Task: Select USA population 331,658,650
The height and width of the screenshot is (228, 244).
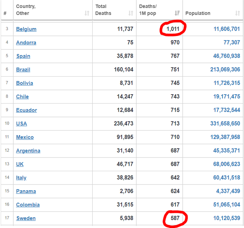Action: 225,123
